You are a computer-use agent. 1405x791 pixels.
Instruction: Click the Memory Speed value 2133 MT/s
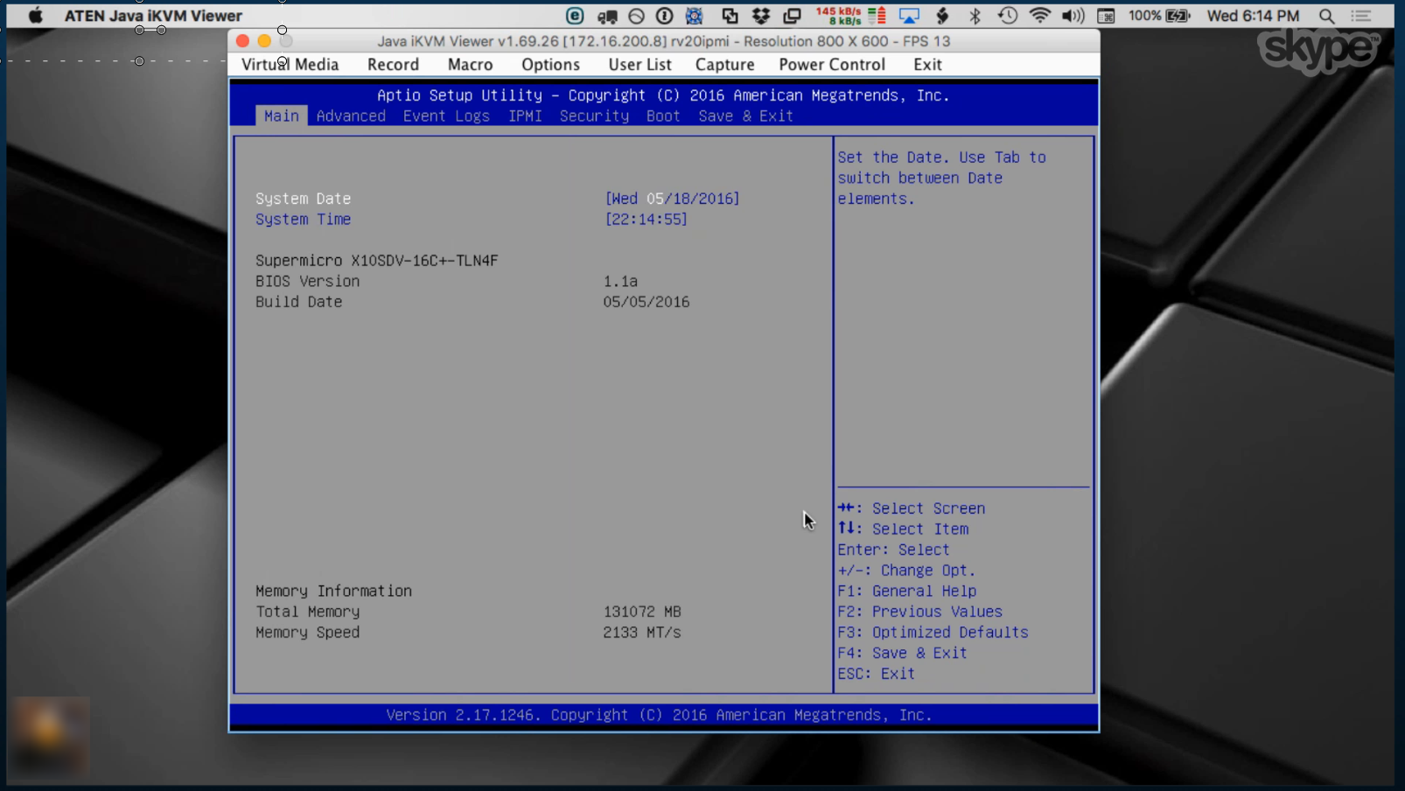coord(641,633)
